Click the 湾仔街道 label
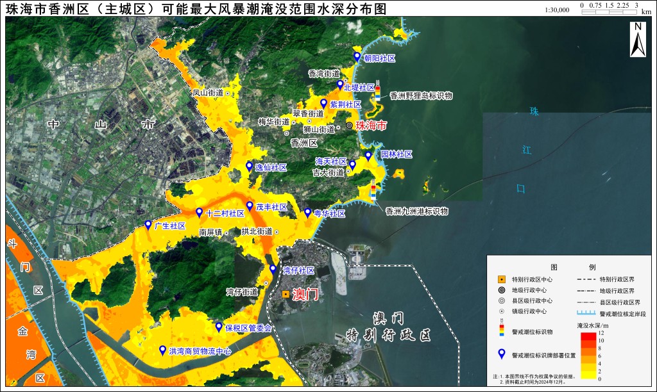This screenshot has width=657, height=392. point(242,291)
